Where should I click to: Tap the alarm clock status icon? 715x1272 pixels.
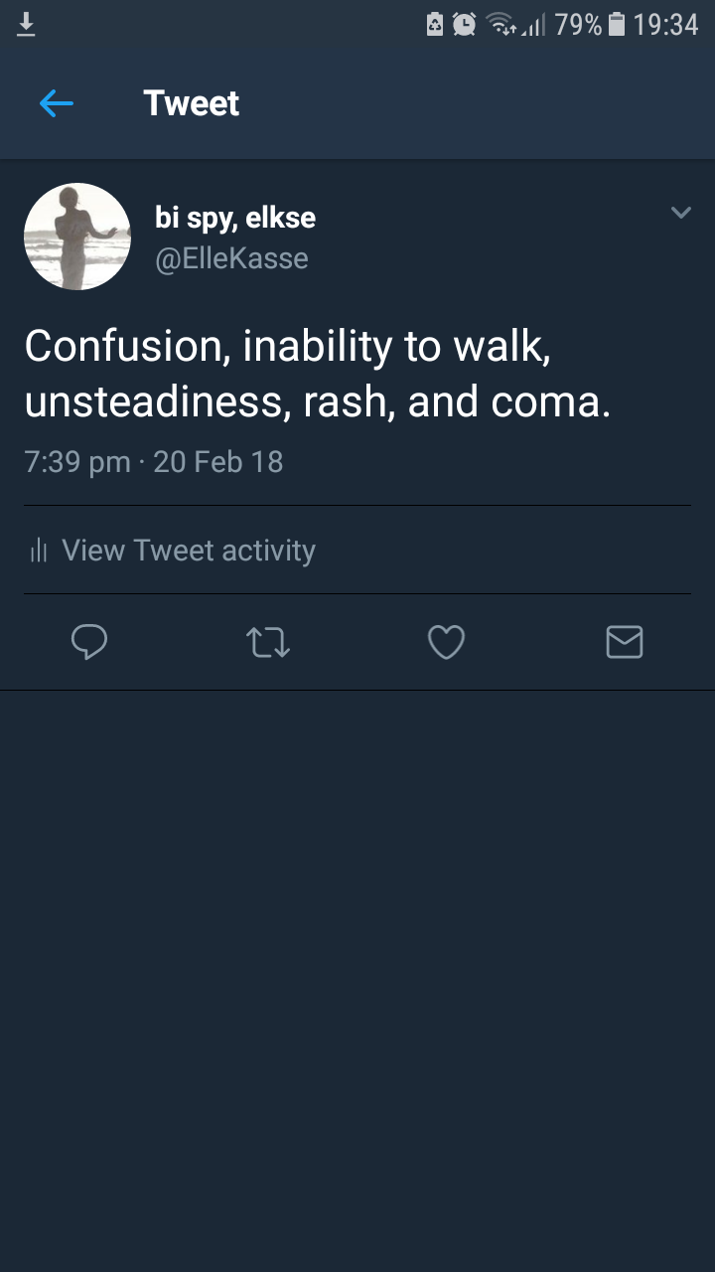tap(464, 25)
